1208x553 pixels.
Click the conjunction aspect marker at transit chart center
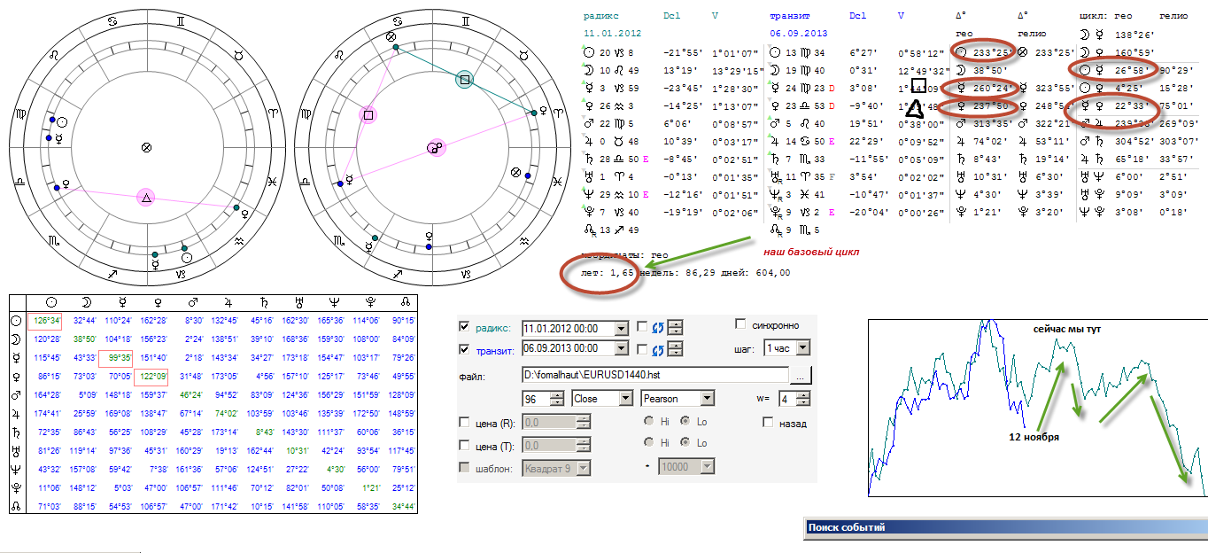435,148
